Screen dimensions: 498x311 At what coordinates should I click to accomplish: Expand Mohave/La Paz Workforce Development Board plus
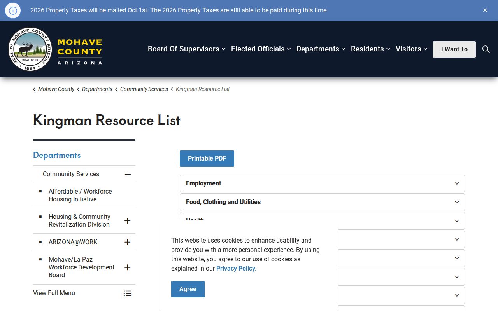coord(127,267)
